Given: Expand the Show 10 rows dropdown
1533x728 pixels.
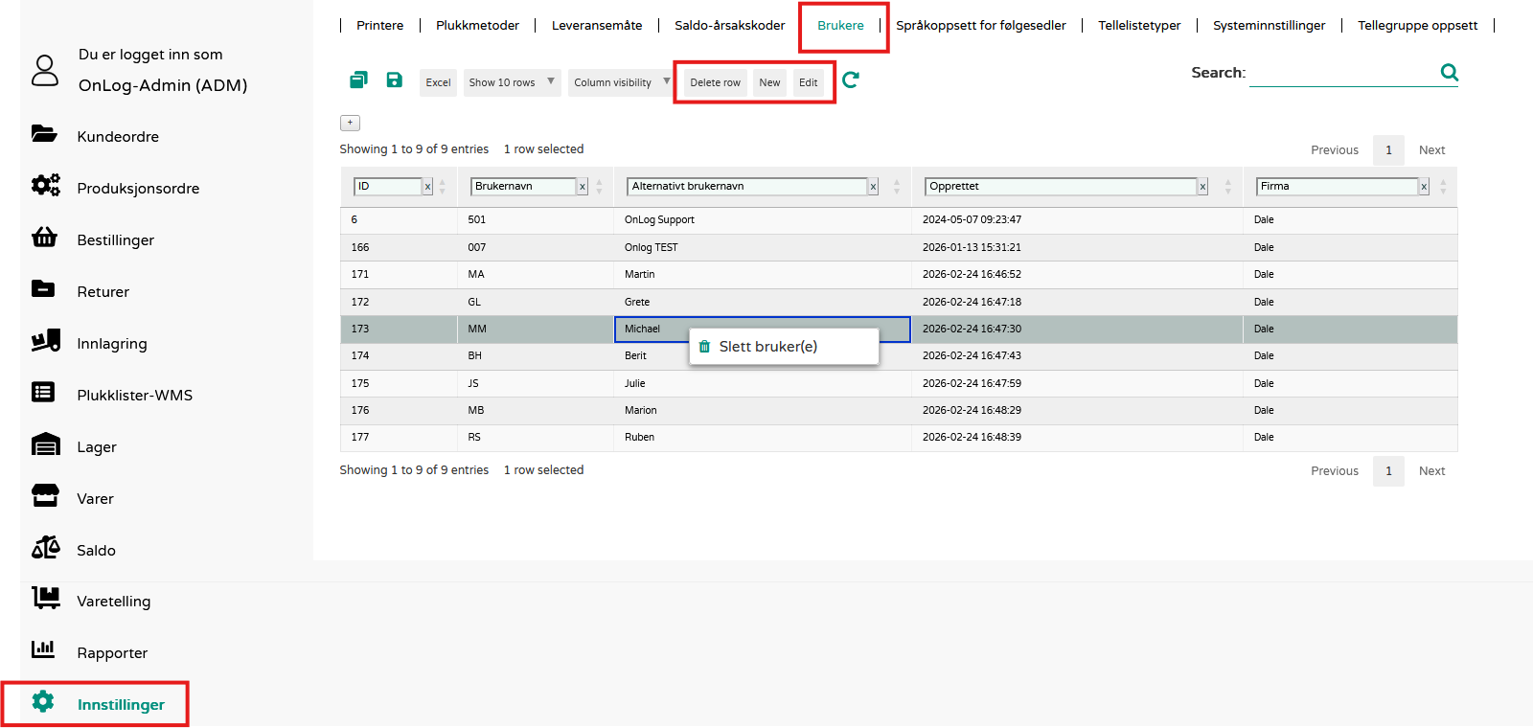Looking at the screenshot, I should [511, 82].
